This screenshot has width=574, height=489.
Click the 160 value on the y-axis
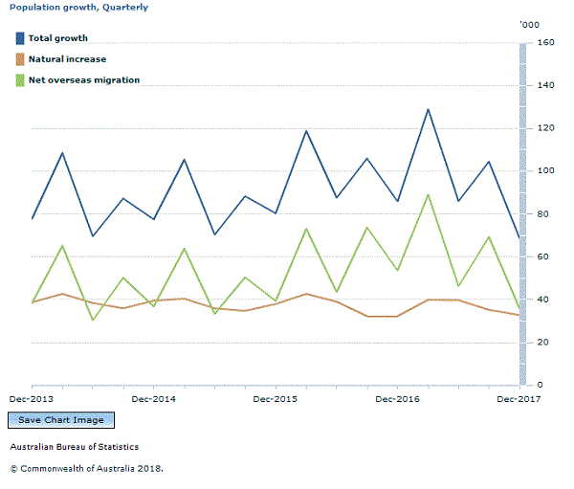tap(546, 43)
